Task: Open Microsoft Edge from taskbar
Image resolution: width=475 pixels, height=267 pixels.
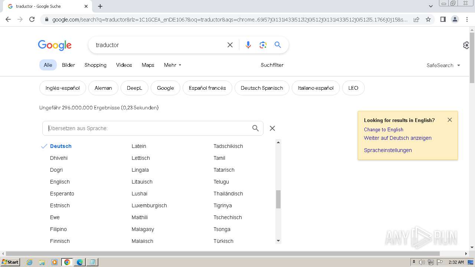Action: click(80, 262)
